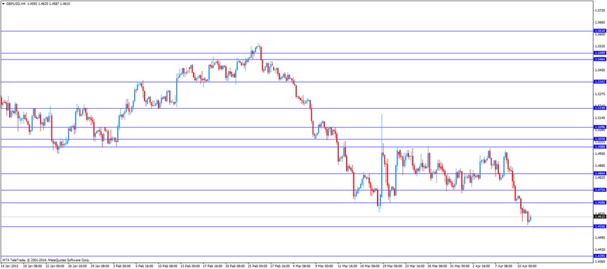This screenshot has width=607, height=269.
Task: Click the 1.5275 price scale value
Action: pyautogui.click(x=599, y=94)
